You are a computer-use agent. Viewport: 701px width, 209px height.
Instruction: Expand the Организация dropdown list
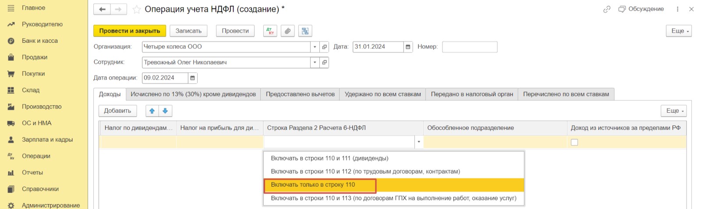pos(315,47)
